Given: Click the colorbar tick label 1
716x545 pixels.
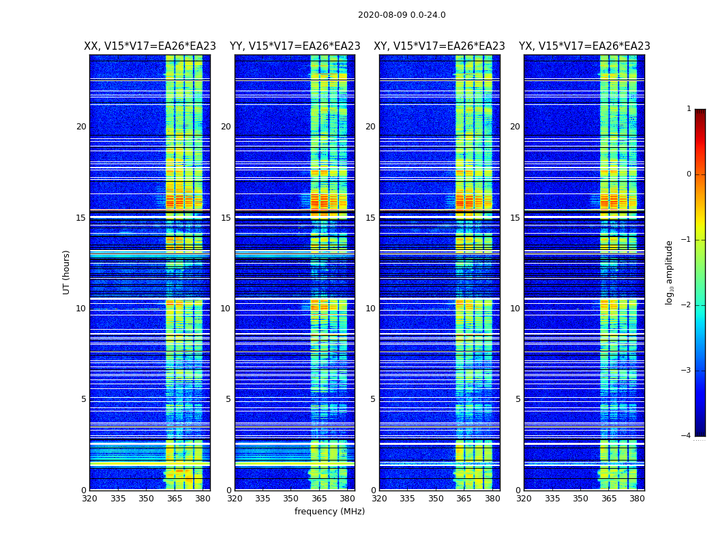Looking at the screenshot, I should [689, 108].
